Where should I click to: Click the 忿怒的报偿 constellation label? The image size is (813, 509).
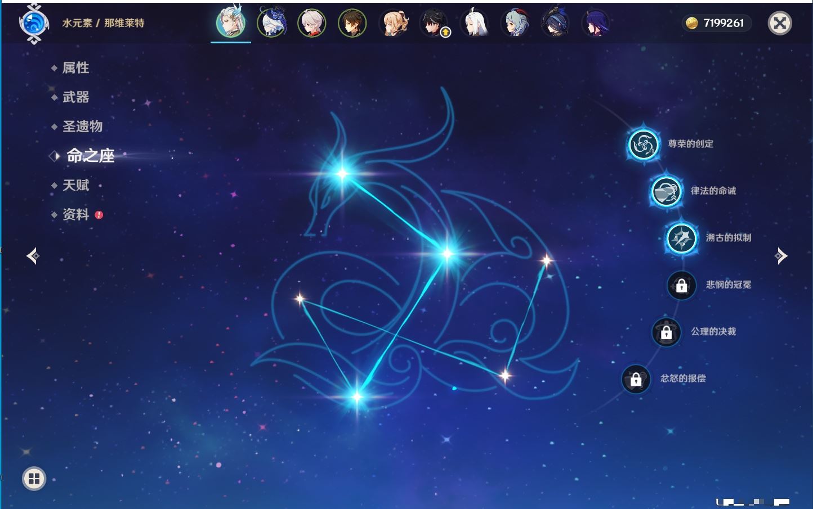click(x=683, y=378)
